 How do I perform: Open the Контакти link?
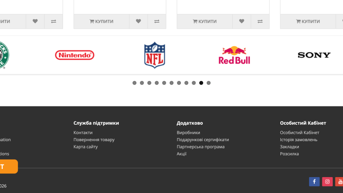click(x=83, y=133)
